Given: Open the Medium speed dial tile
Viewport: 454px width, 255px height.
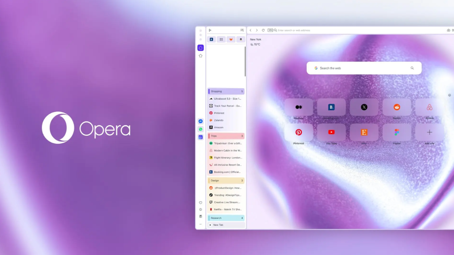Looking at the screenshot, I should tap(299, 107).
